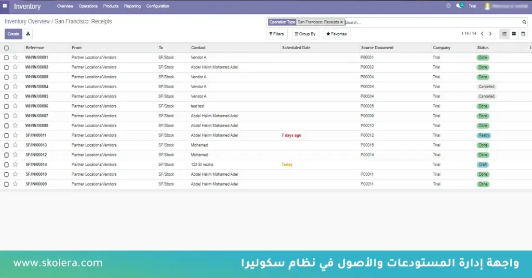532x278 pixels.
Task: Star the SF/IN/00011 record
Action: [15, 135]
